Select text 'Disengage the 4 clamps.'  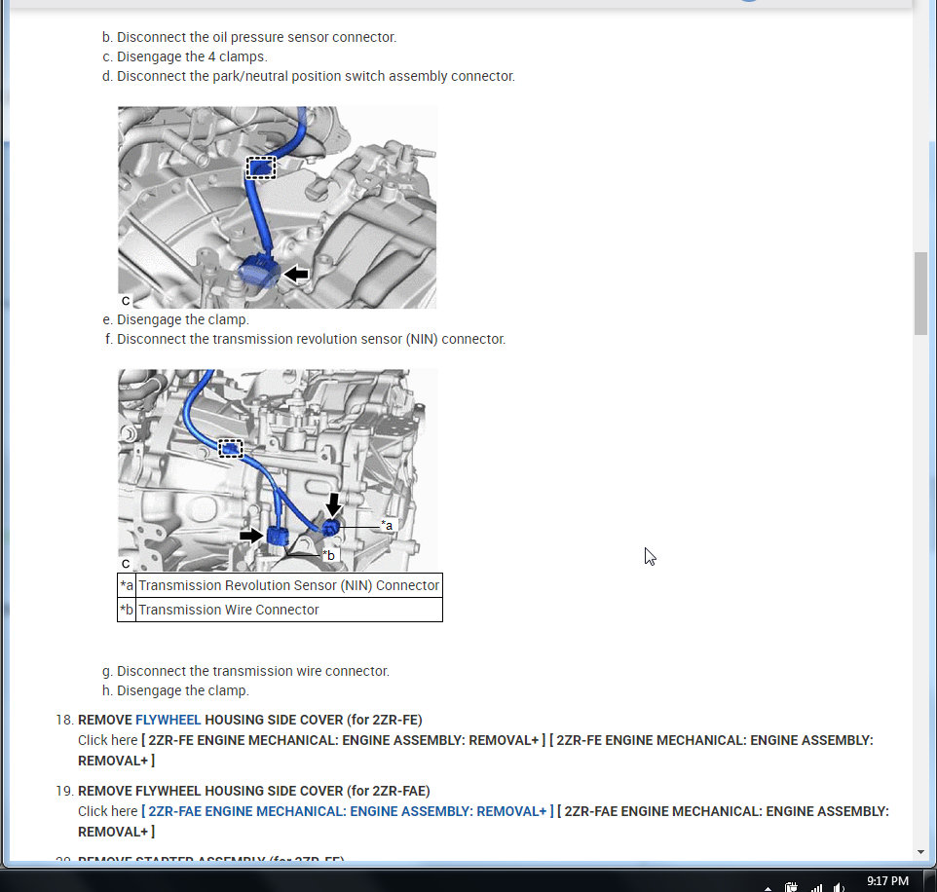pyautogui.click(x=192, y=56)
